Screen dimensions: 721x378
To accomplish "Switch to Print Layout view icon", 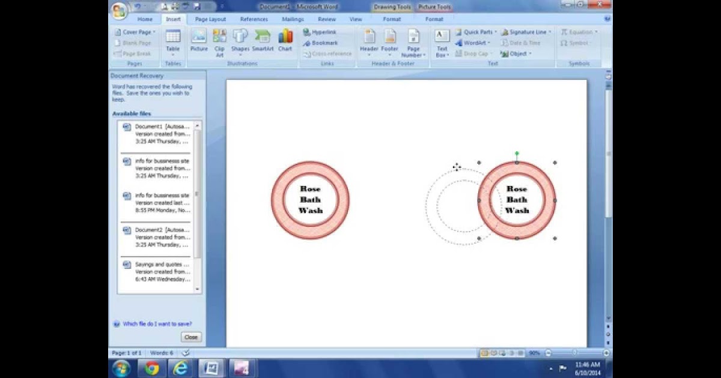I will (x=484, y=353).
